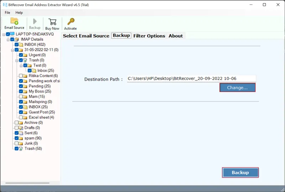Click the IMAP Details folder icon
Viewport: 285px width, 192px height.
pyautogui.click(x=16, y=39)
